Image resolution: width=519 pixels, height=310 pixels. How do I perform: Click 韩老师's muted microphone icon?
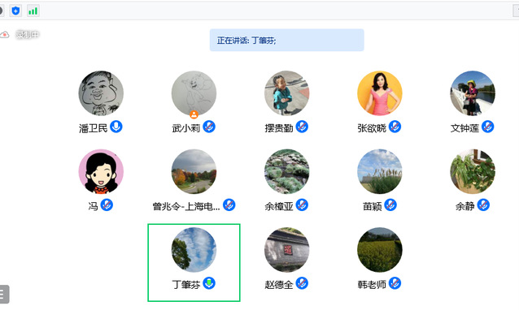395,283
